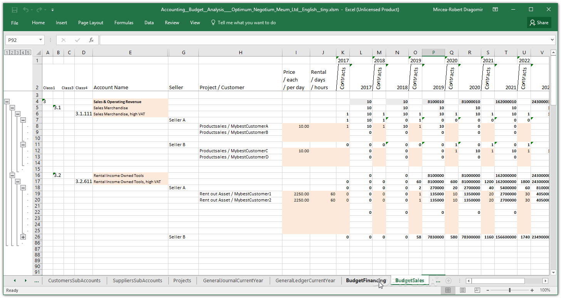This screenshot has height=298, width=561.
Task: Select cell 'Productsales / MybestCustomerC'
Action: 240,151
